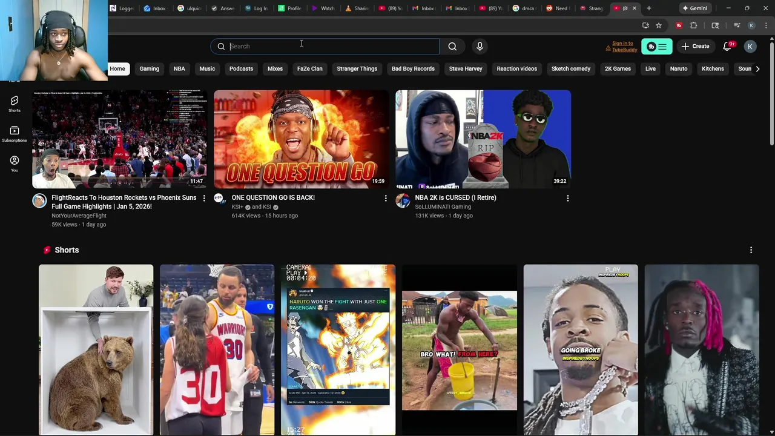Open the YouTube account avatar K
Image resolution: width=775 pixels, height=436 pixels.
pos(750,46)
